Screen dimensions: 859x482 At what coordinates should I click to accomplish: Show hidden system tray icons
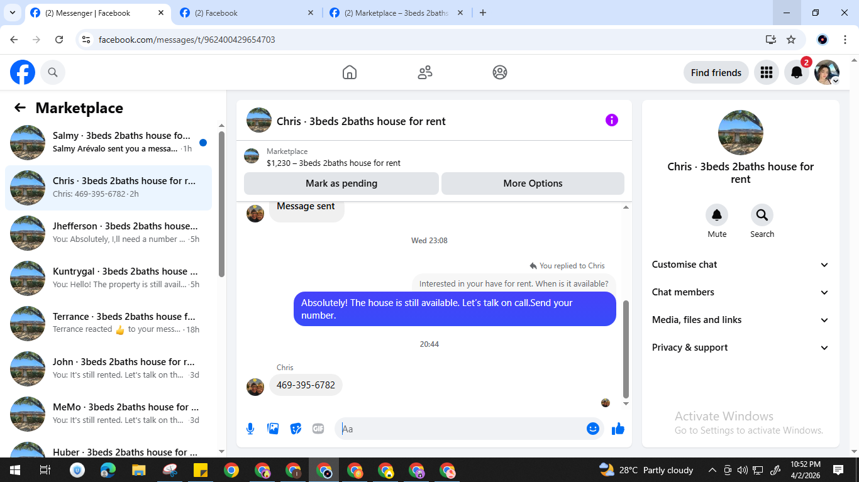pyautogui.click(x=712, y=470)
